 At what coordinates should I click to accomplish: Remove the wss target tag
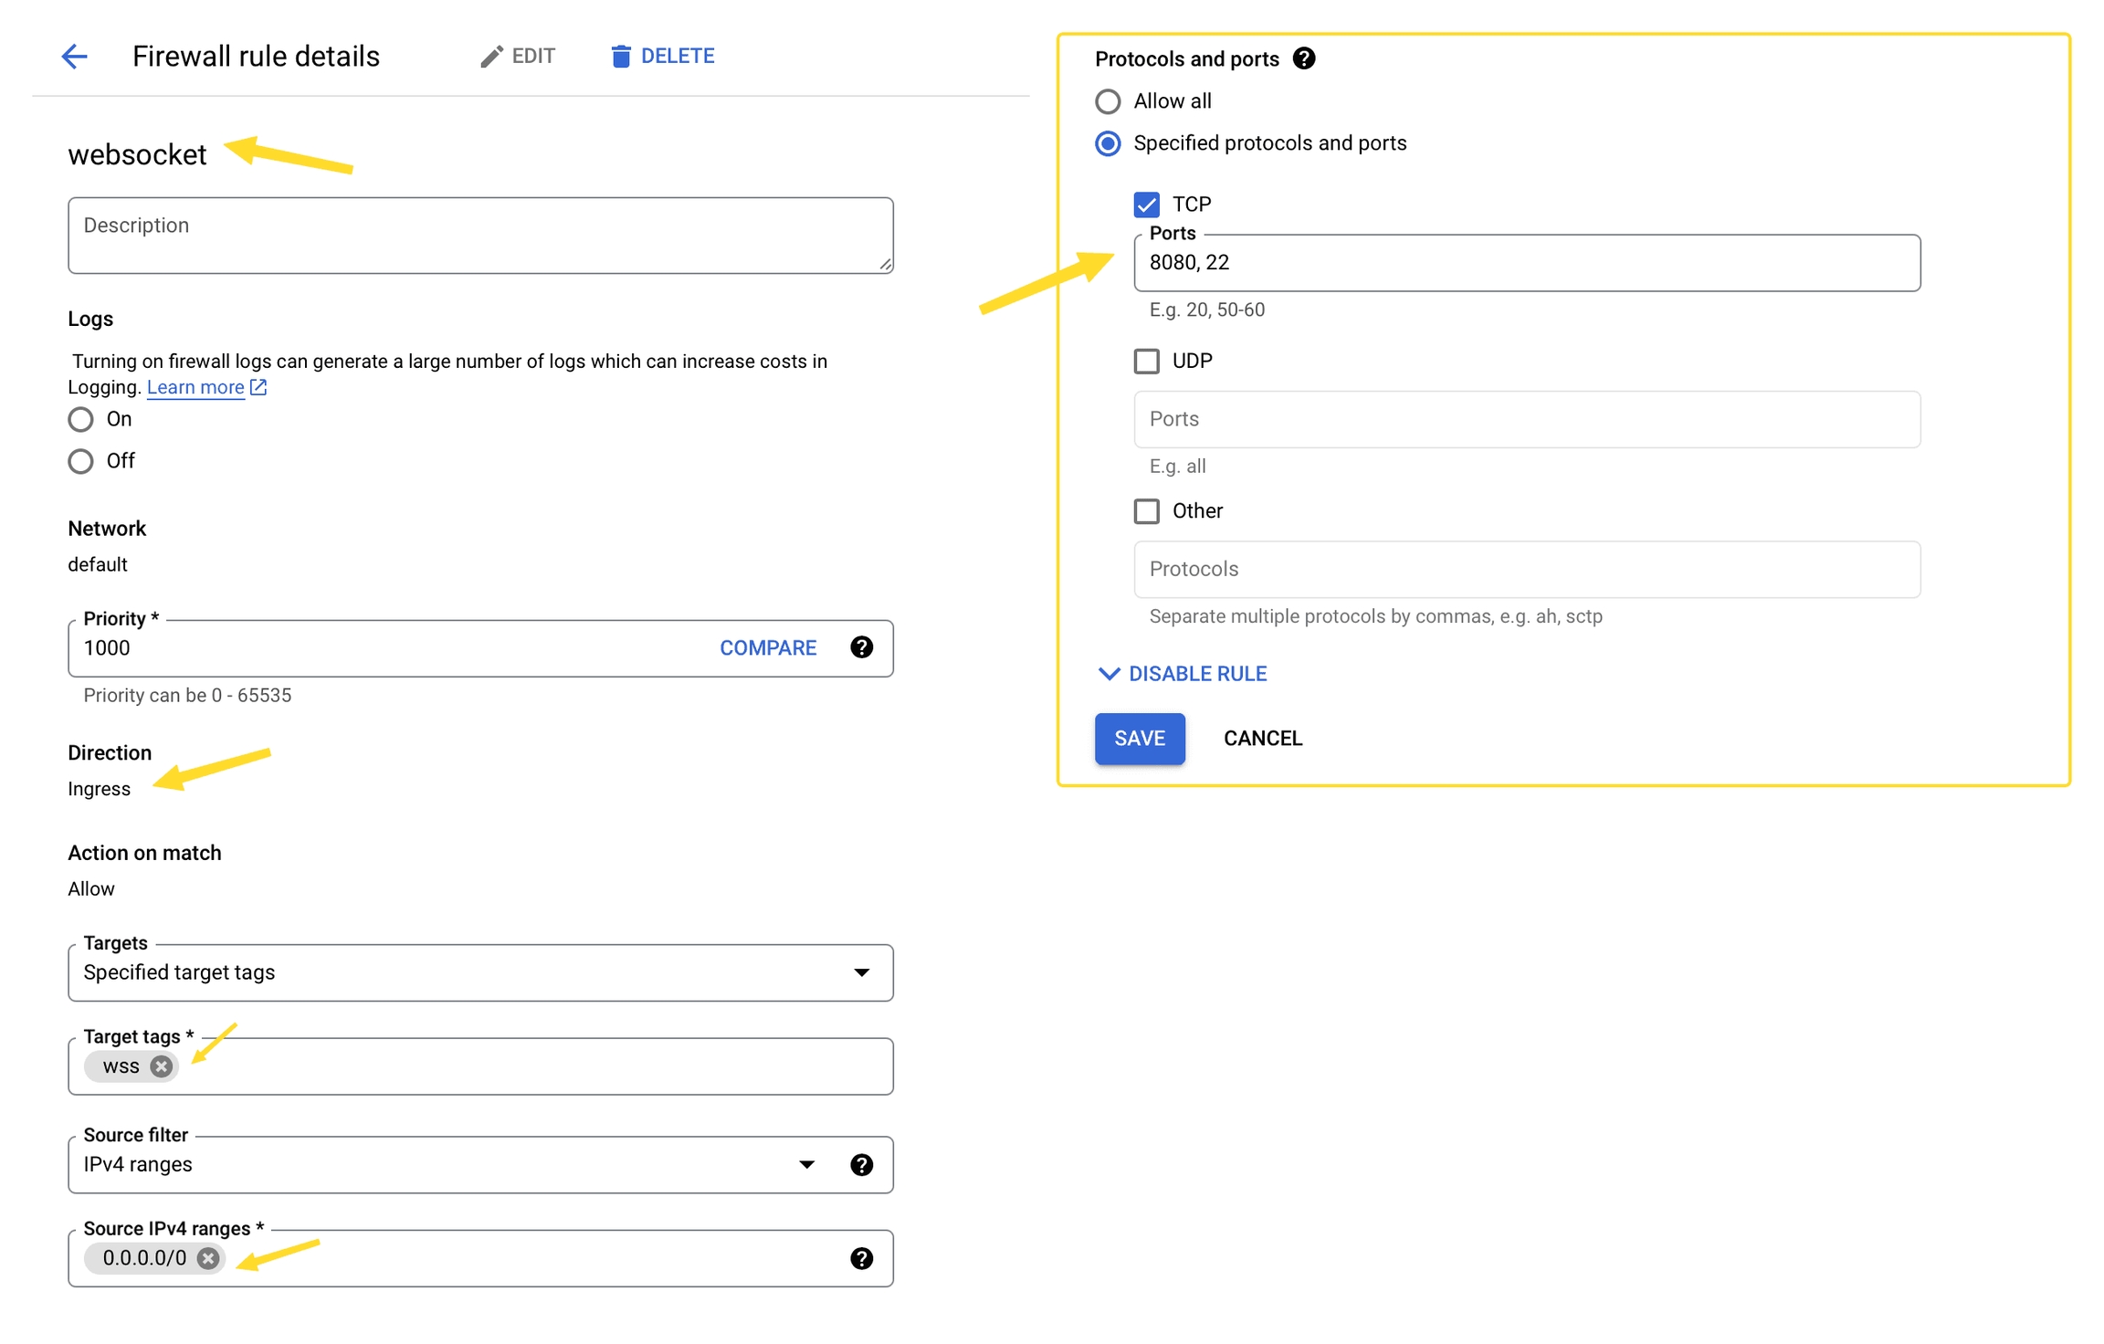pyautogui.click(x=162, y=1066)
